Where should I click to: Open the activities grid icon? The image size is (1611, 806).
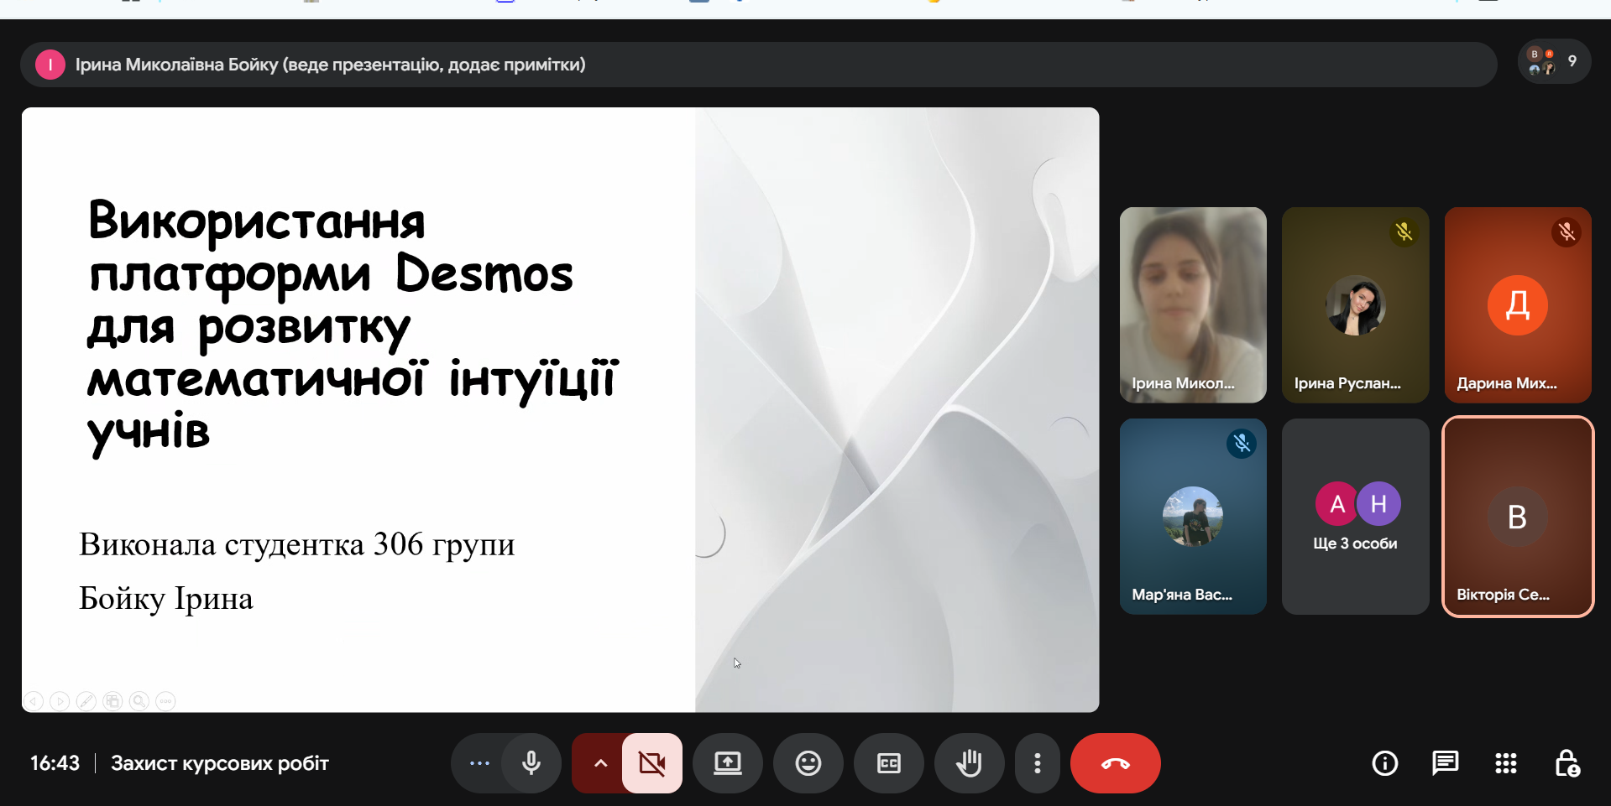(x=1506, y=763)
